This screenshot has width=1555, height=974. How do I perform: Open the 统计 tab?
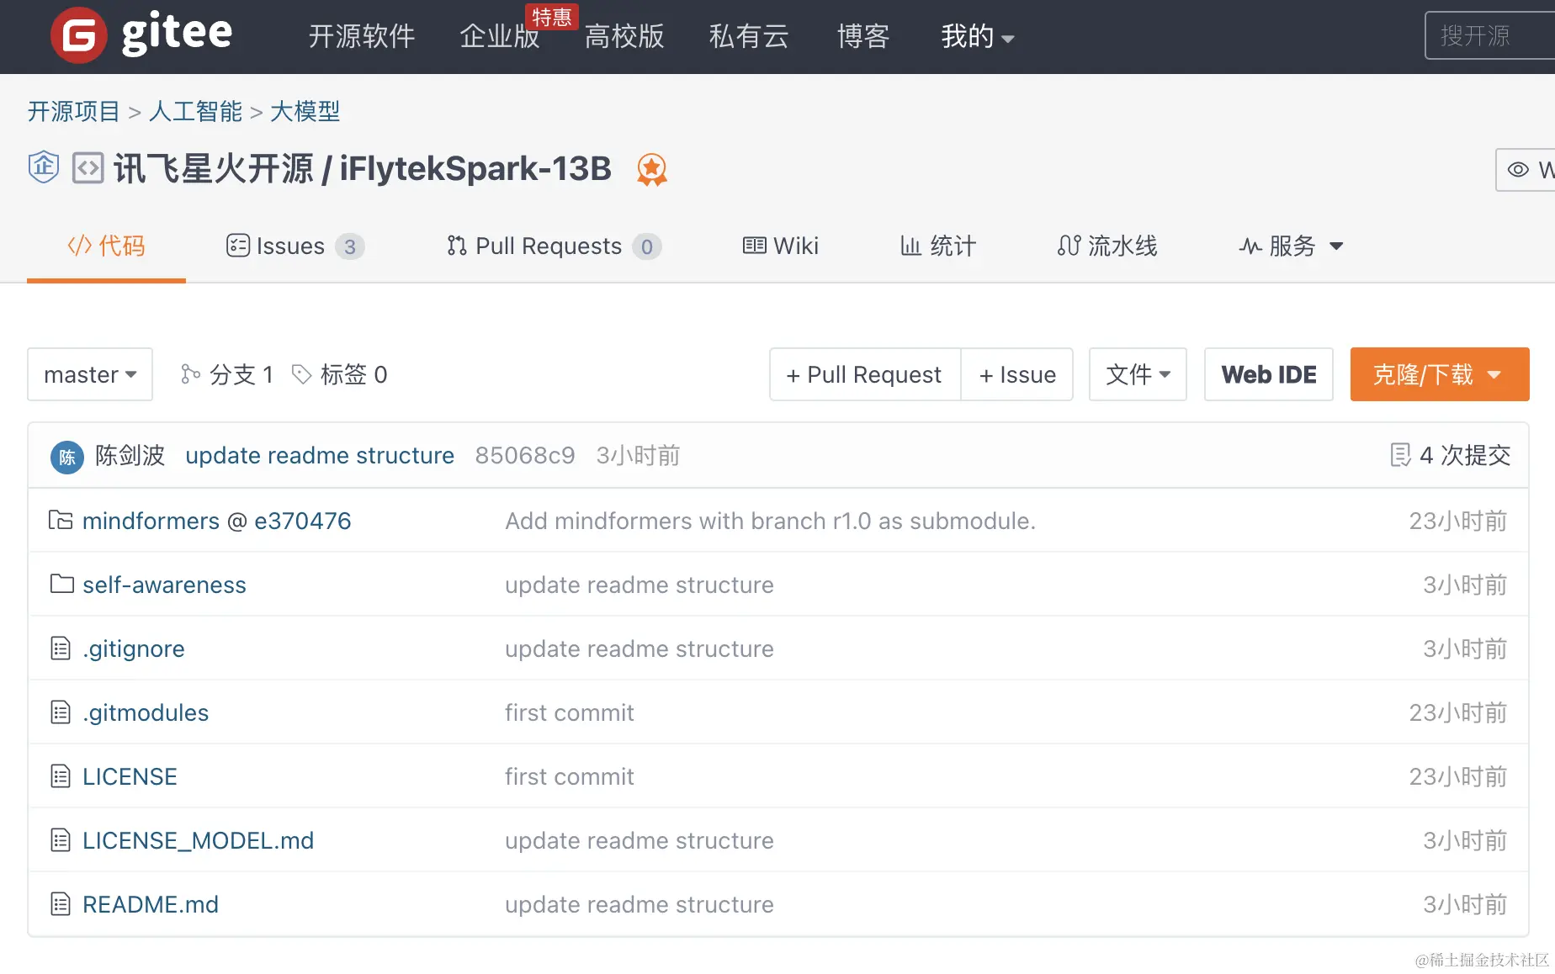938,246
